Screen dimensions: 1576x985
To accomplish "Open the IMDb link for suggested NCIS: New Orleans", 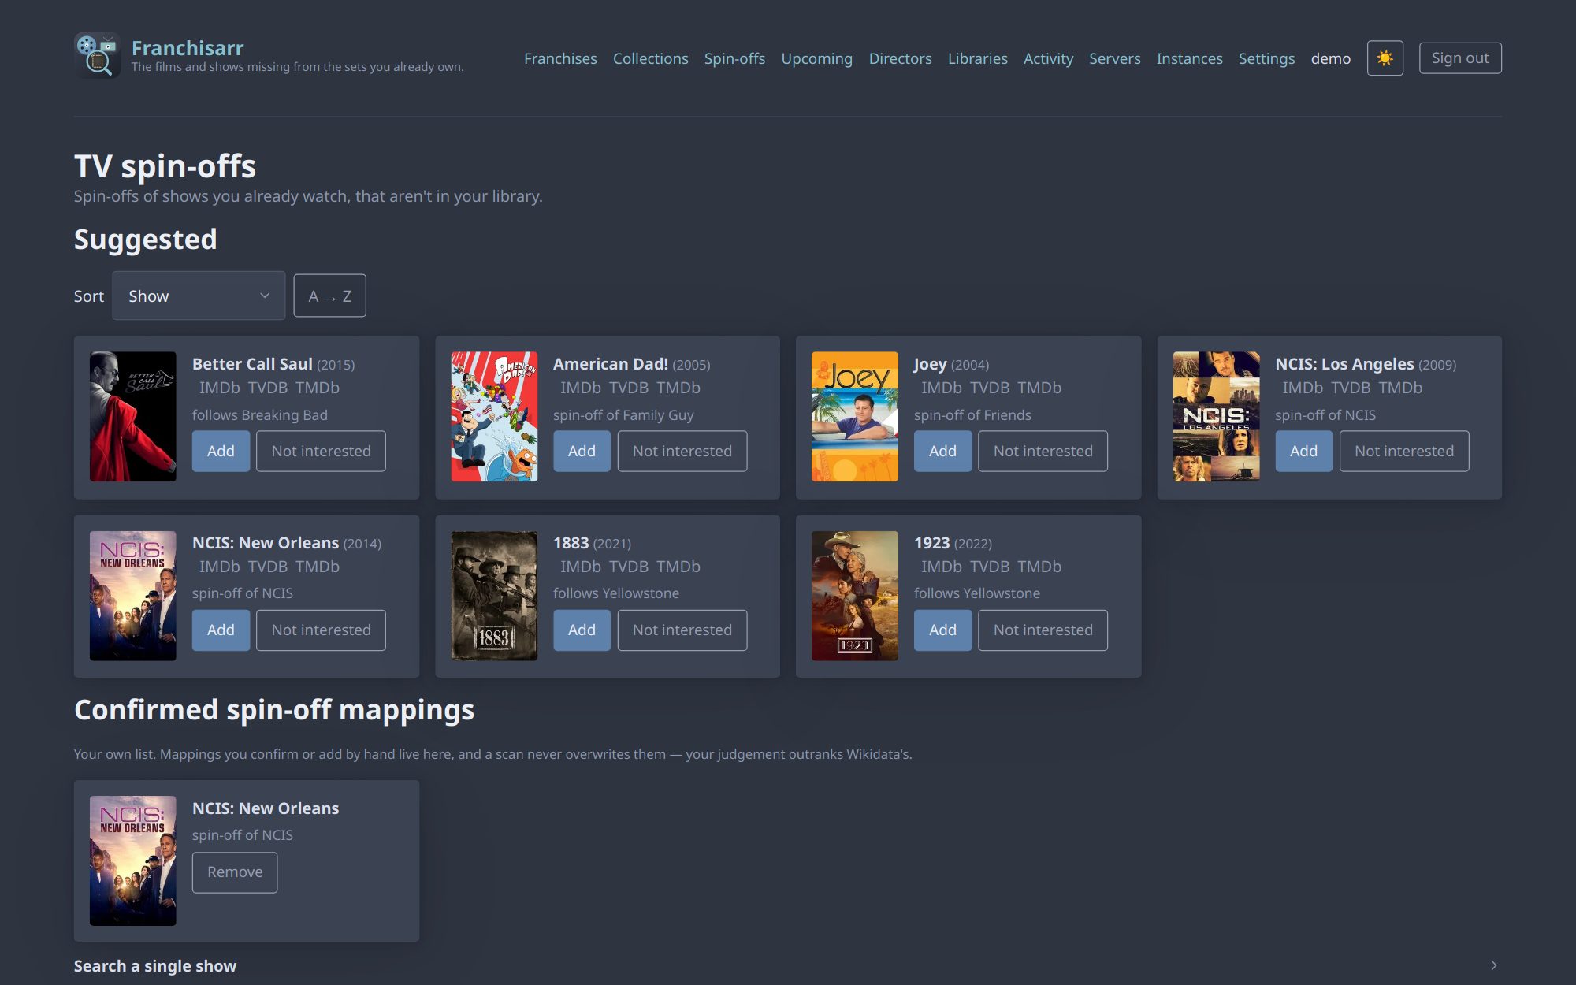I will click(x=220, y=567).
